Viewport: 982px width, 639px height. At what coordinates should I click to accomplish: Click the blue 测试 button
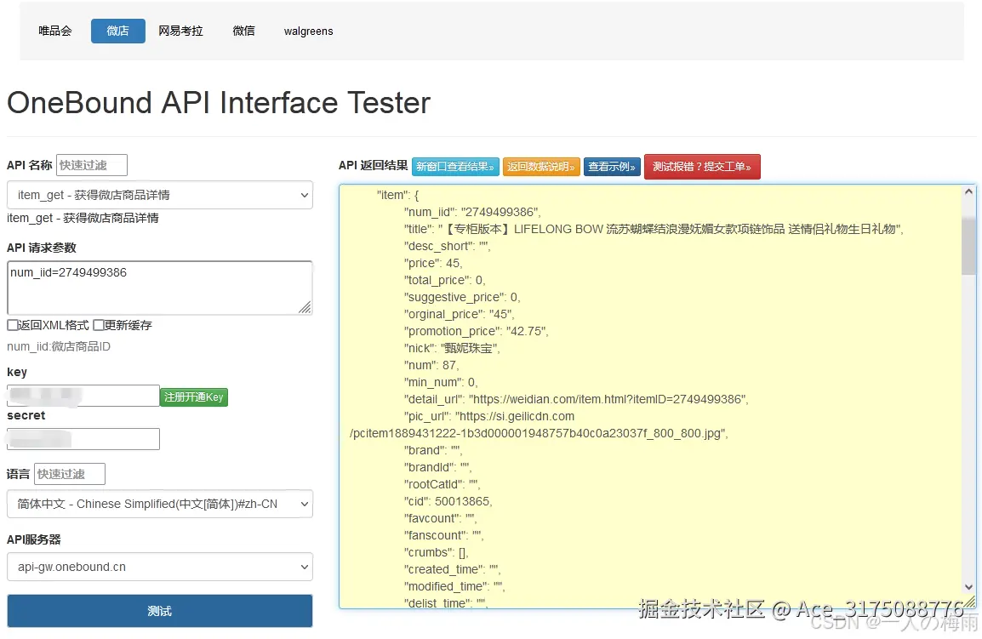(160, 611)
